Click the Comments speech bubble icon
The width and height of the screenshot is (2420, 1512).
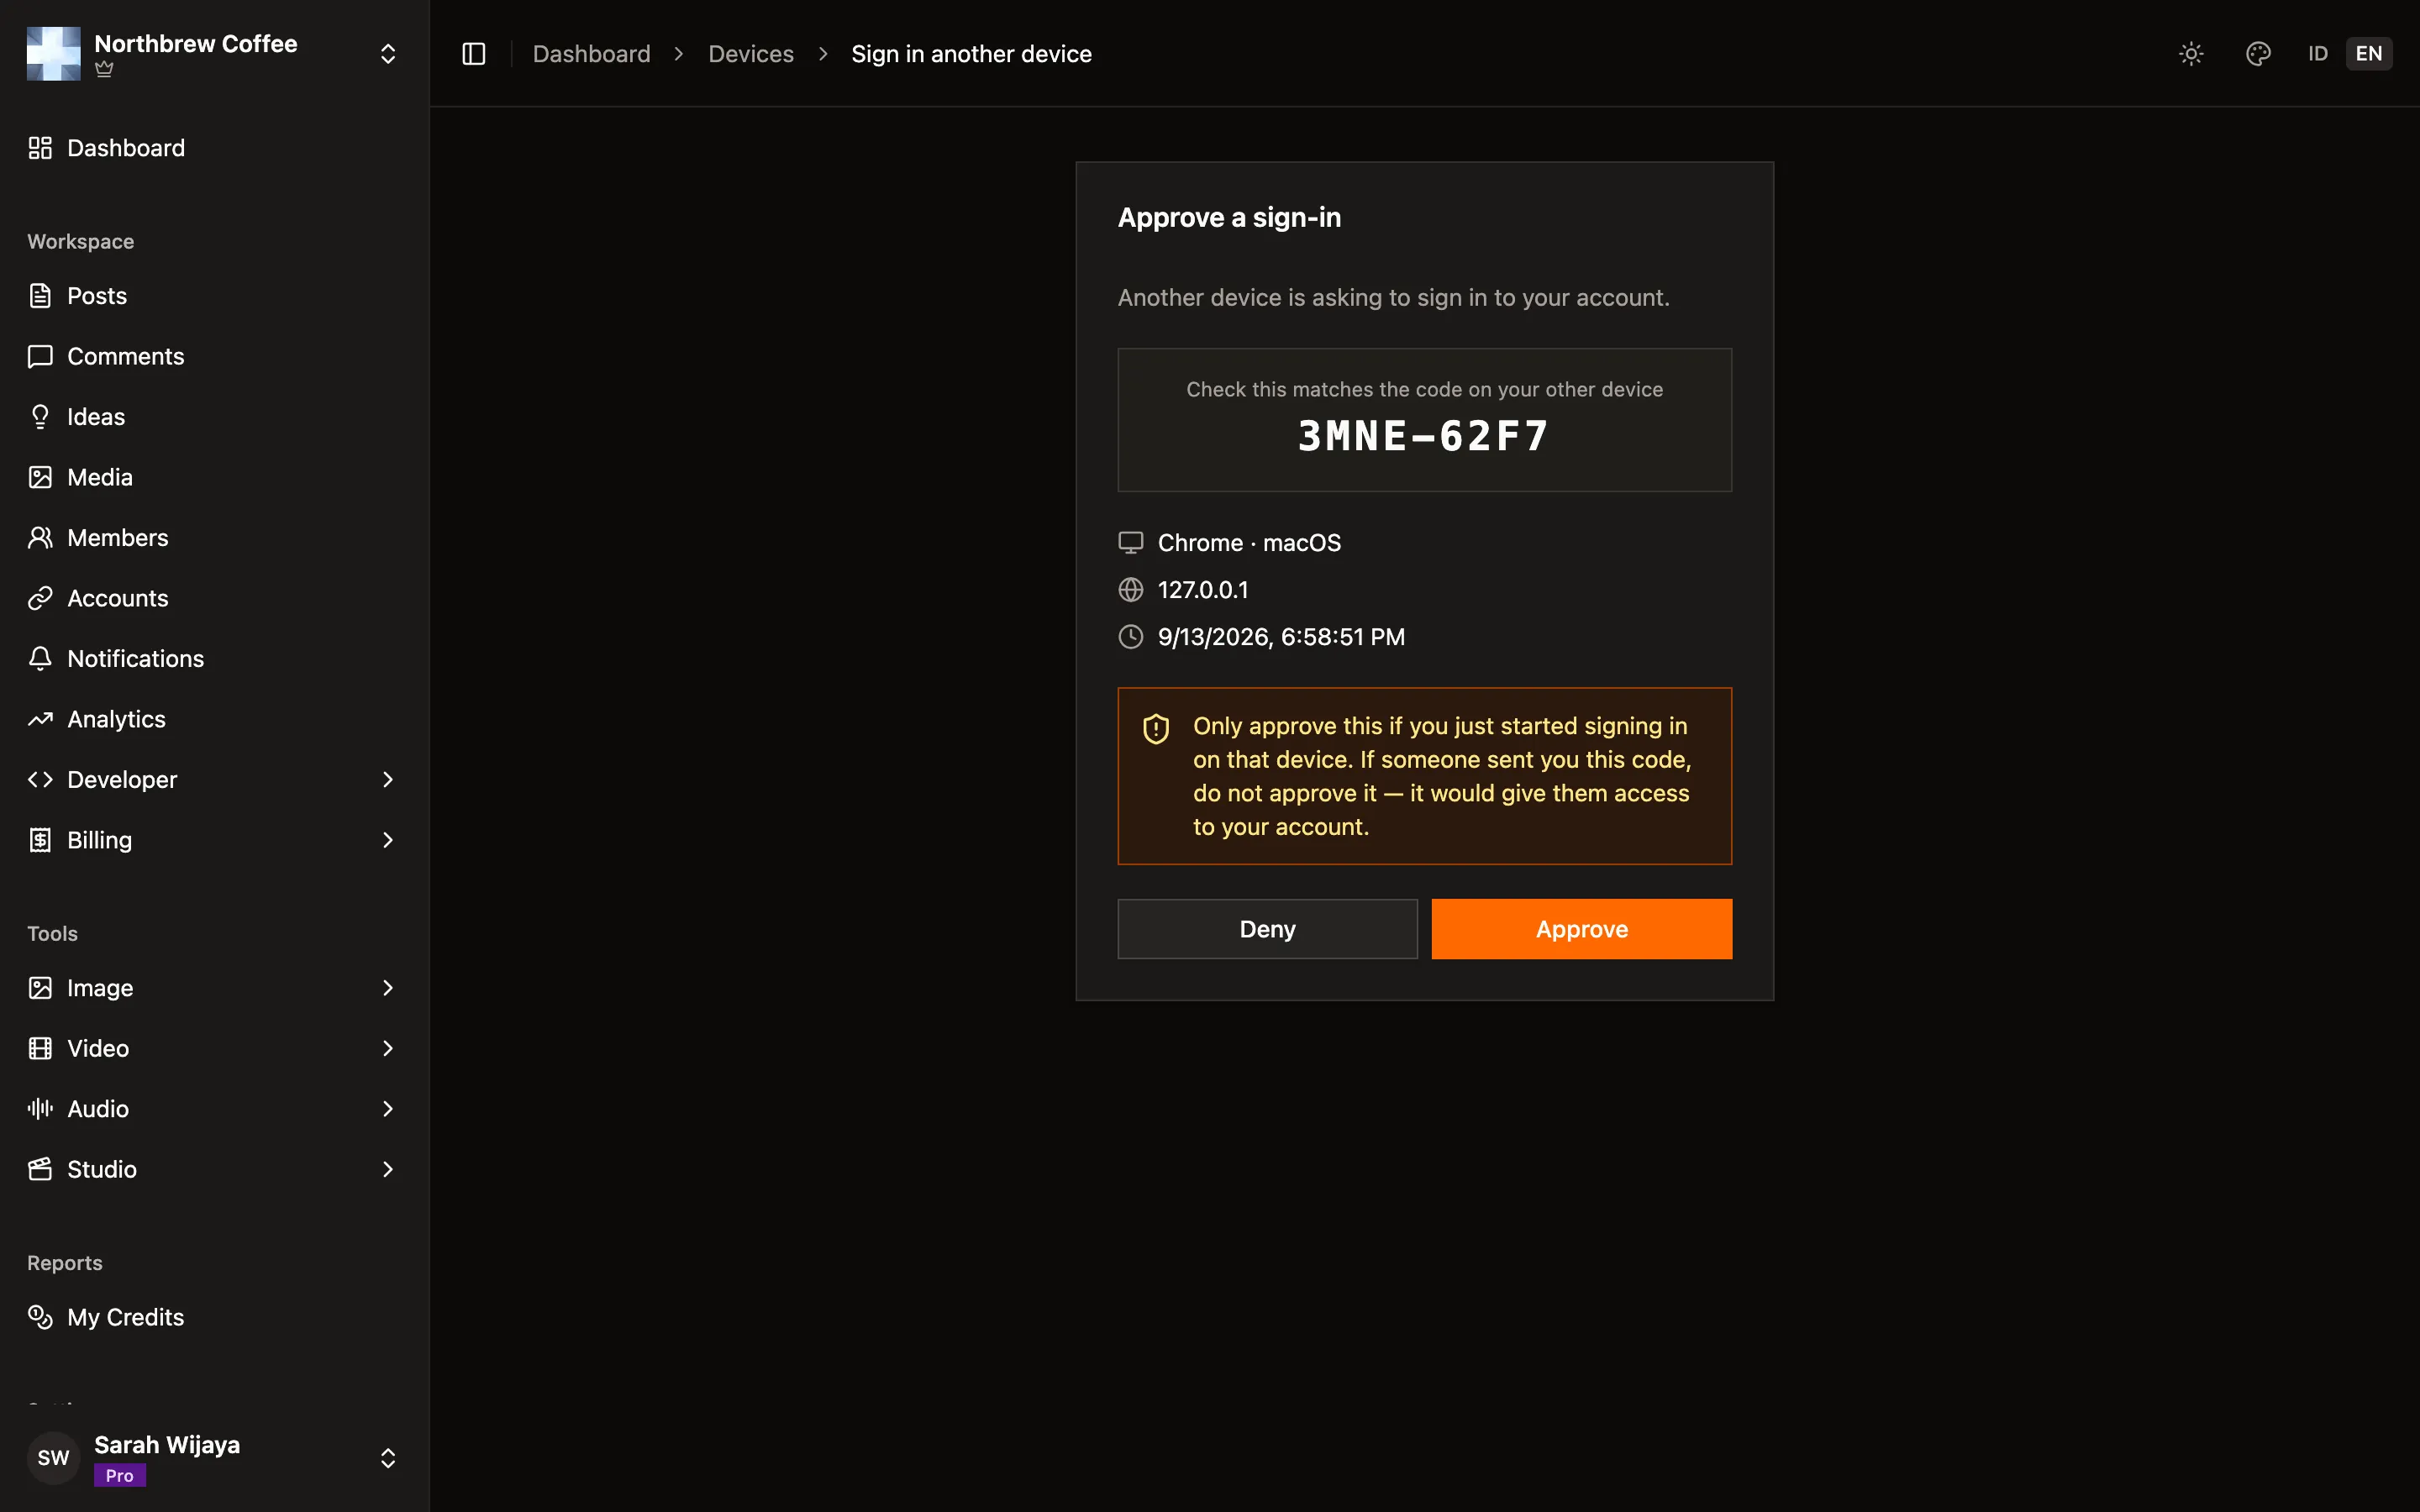coord(40,356)
